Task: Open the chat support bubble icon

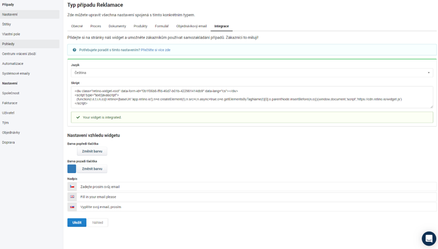Action: click(429, 239)
